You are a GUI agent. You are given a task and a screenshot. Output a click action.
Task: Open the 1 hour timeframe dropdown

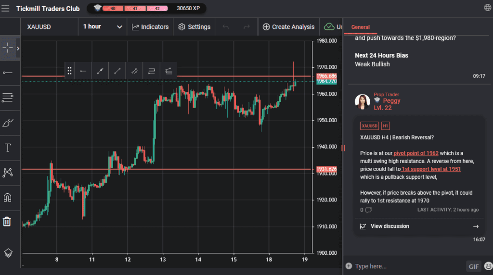(x=102, y=27)
